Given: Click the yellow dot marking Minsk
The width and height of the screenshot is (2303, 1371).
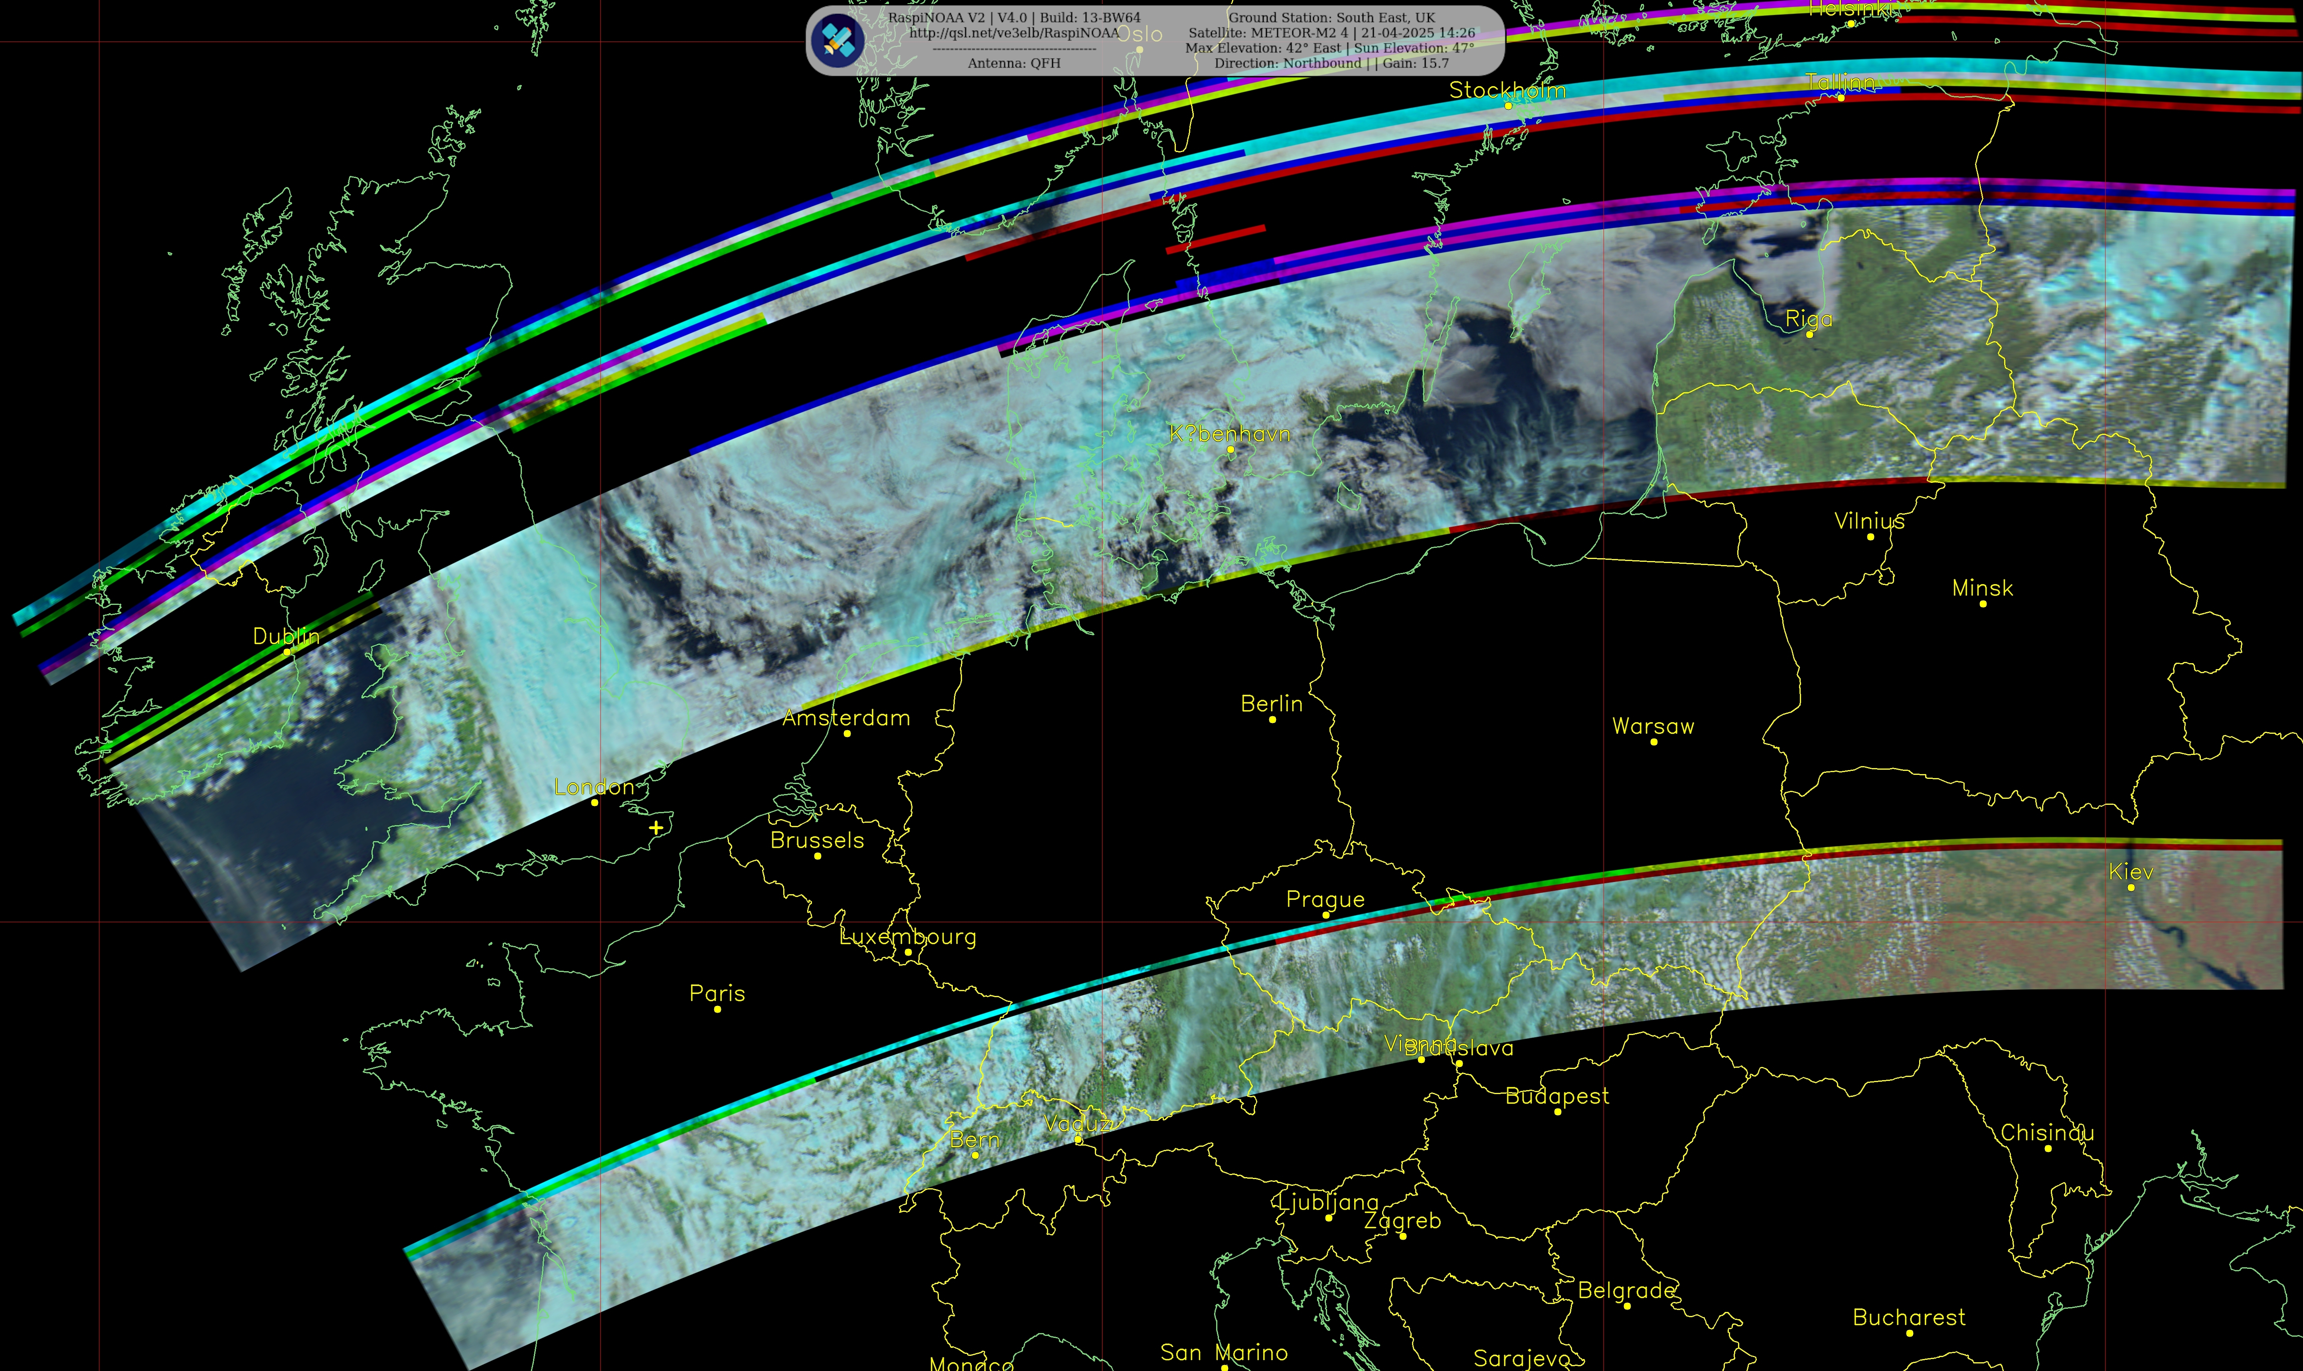Looking at the screenshot, I should (x=1983, y=604).
